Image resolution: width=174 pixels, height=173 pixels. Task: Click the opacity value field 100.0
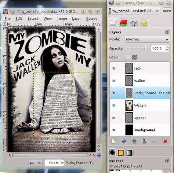point(158,48)
